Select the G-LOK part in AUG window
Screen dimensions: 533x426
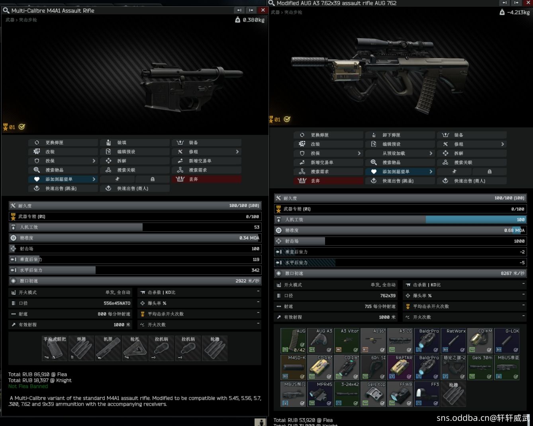[x=507, y=340]
